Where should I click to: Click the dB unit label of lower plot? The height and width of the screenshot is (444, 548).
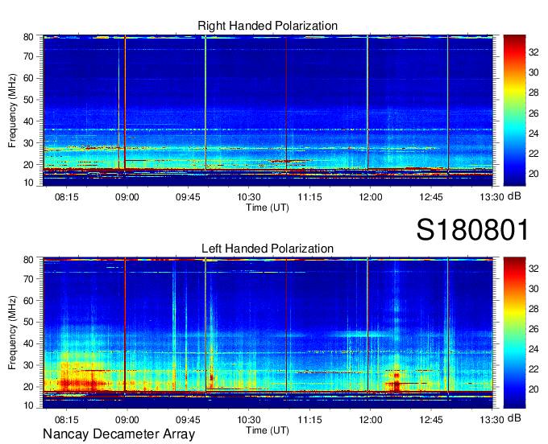514,417
